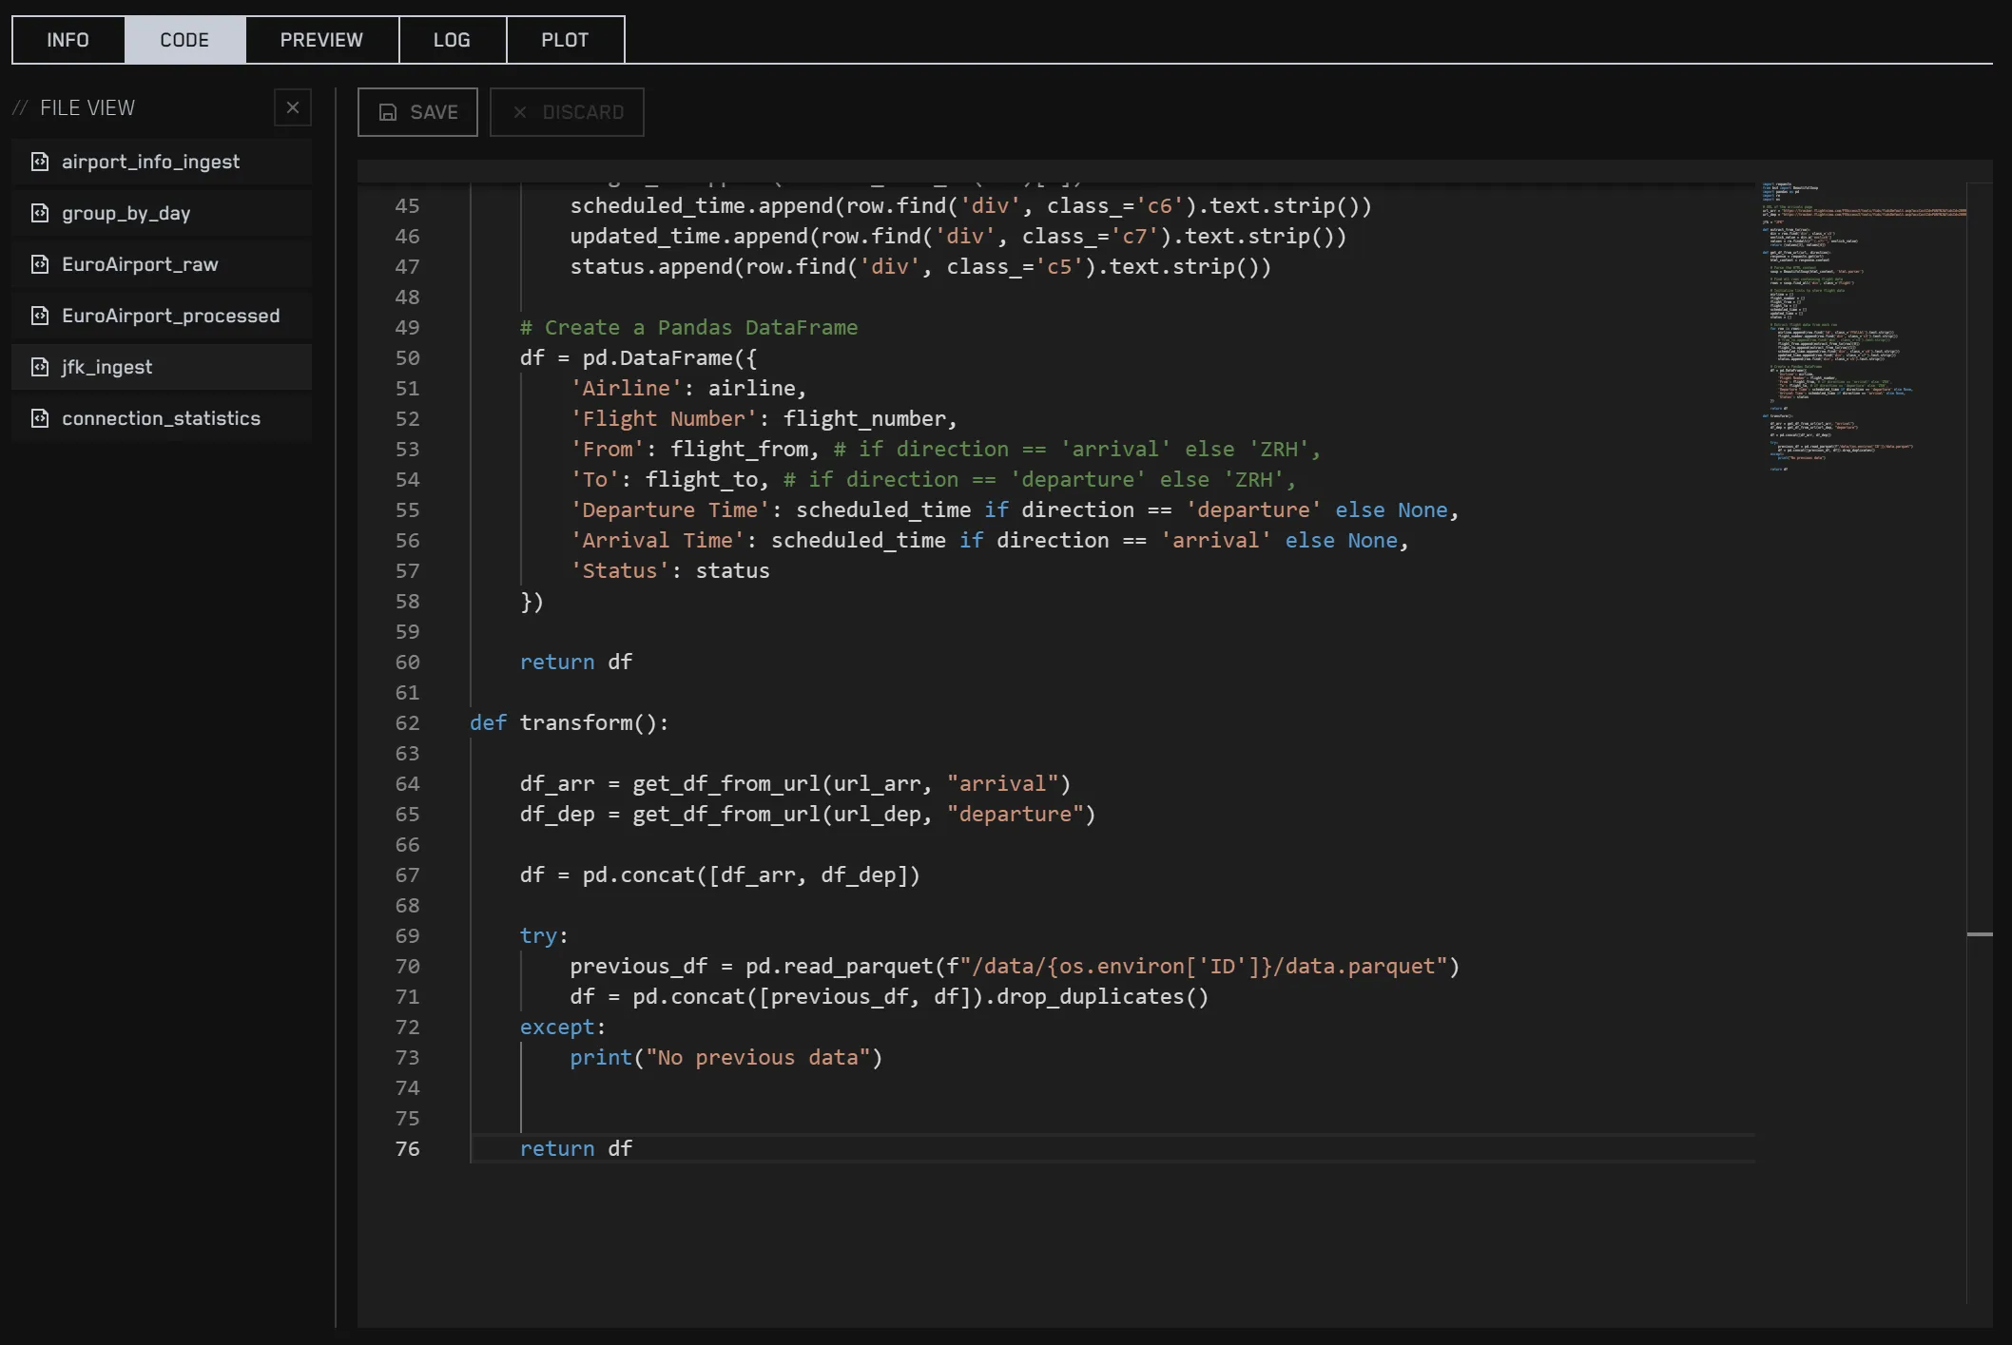Click the editor vertical scrollbar marker
The height and width of the screenshot is (1345, 2012).
coord(1980,934)
